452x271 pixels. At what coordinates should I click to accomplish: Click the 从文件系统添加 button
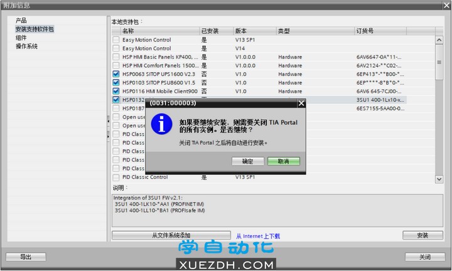pos(171,235)
